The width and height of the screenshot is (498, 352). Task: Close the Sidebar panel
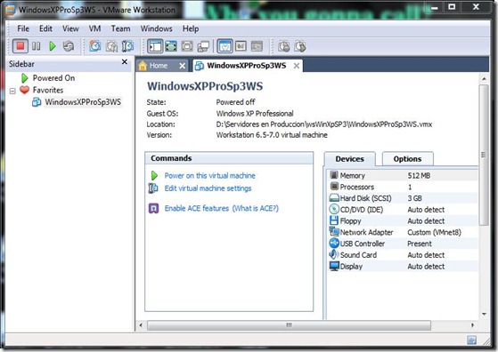point(125,62)
